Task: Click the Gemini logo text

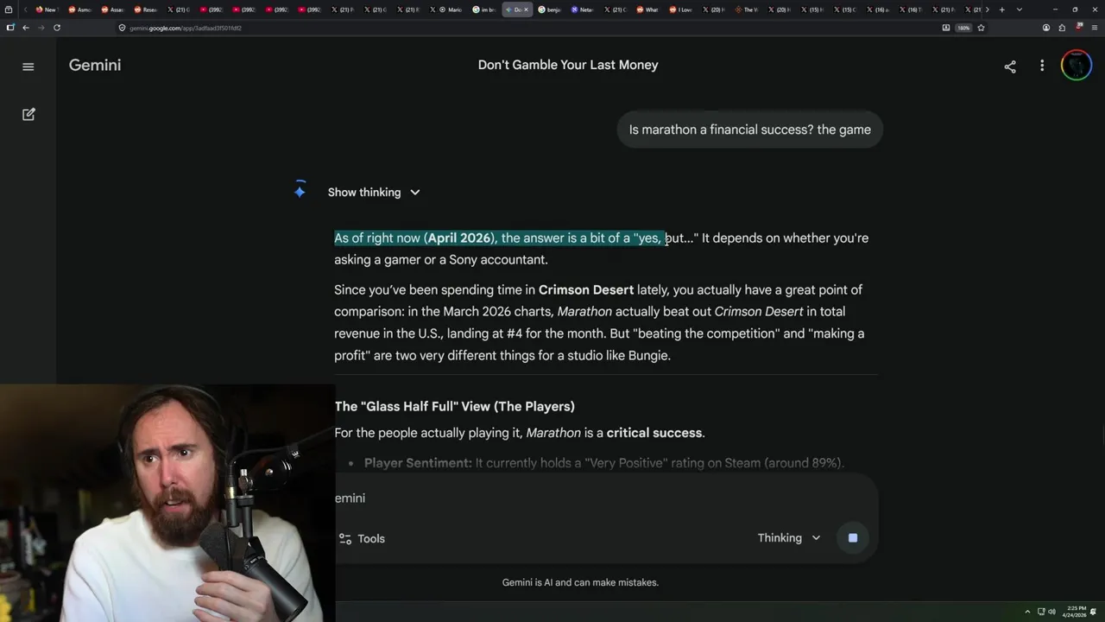Action: point(95,65)
